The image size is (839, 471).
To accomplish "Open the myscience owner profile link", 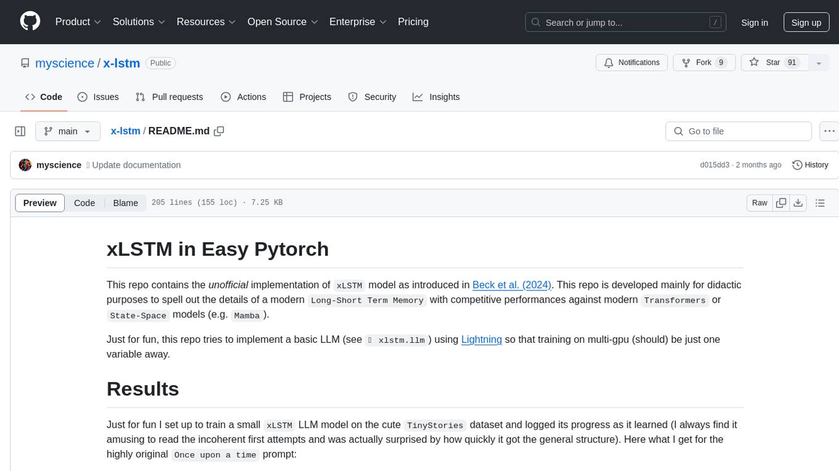I will tap(65, 63).
